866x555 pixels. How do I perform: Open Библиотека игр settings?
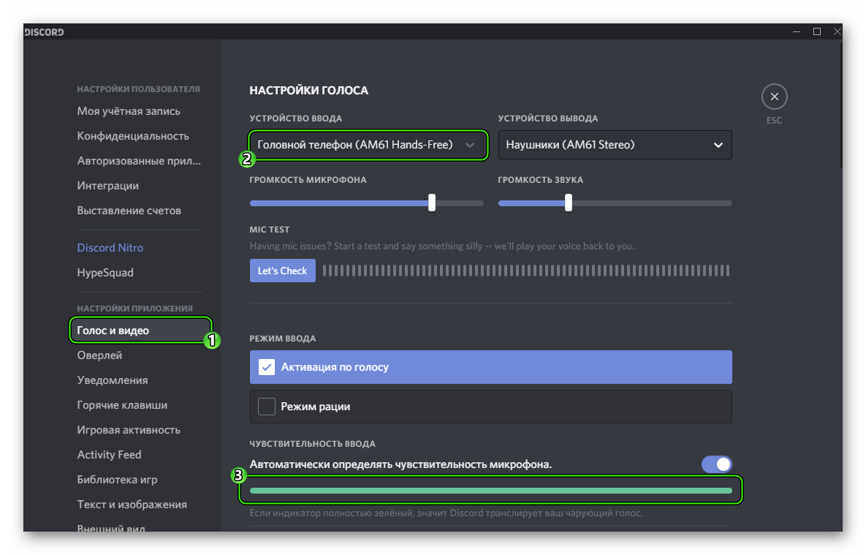[x=117, y=480]
